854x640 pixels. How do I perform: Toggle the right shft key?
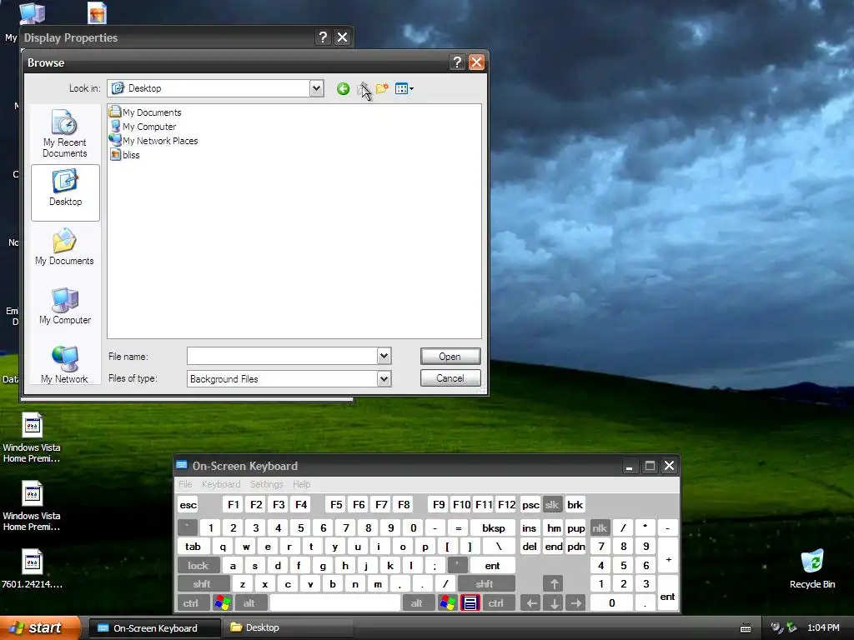(x=485, y=584)
